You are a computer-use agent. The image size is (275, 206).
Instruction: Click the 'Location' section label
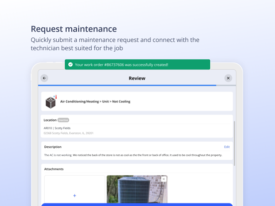50,120
